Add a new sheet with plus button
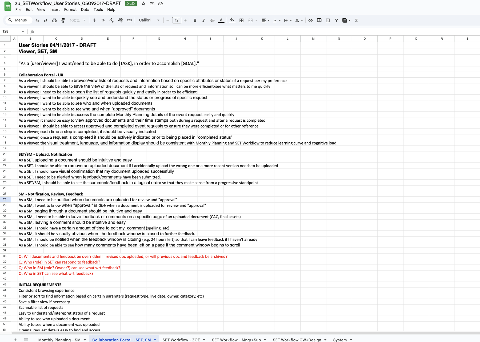The width and height of the screenshot is (480, 342). point(15,340)
